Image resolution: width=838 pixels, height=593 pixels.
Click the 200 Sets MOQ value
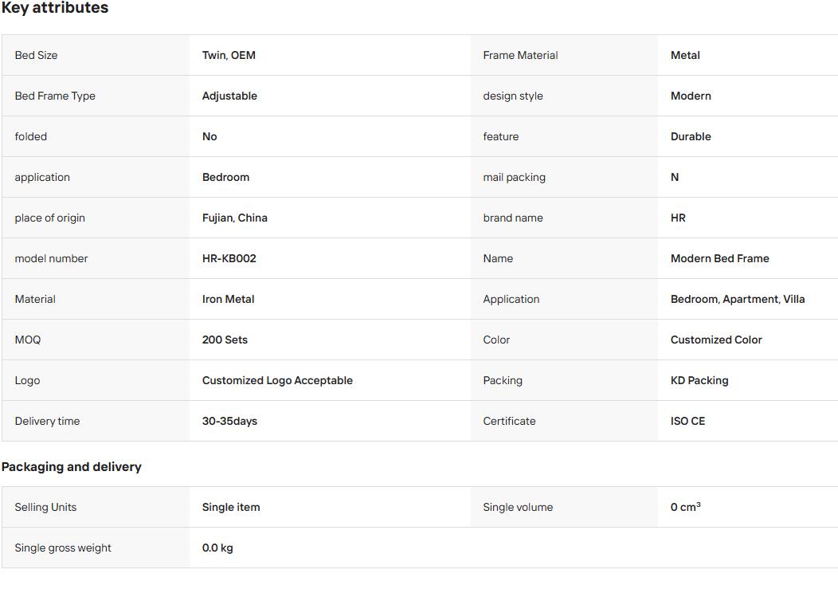(225, 340)
